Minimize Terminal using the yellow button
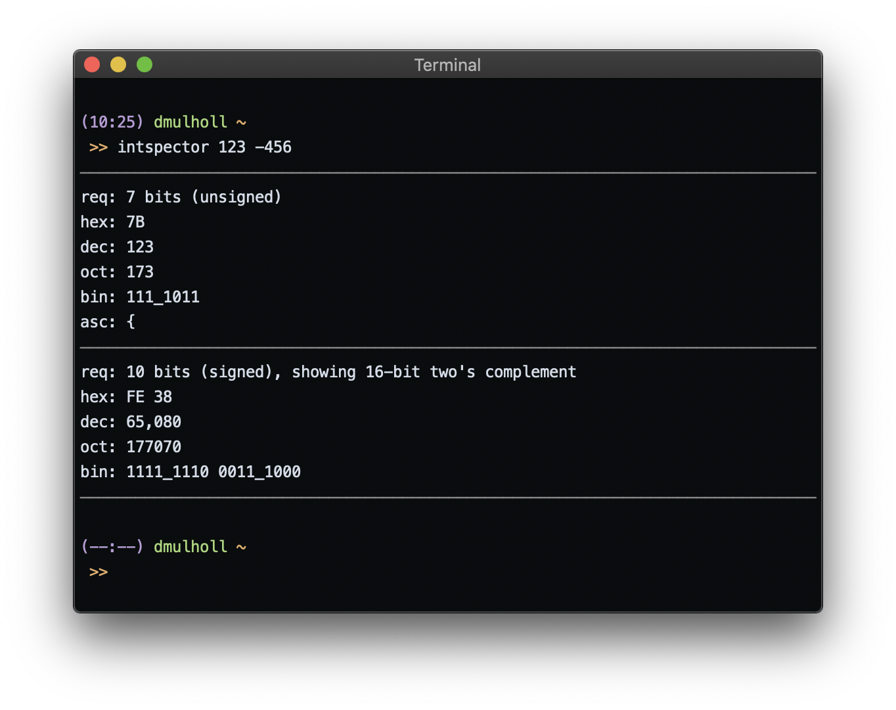This screenshot has height=710, width=896. tap(118, 64)
